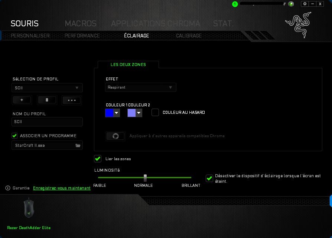
Task: Enable Couleur au hasard
Action: 155,112
